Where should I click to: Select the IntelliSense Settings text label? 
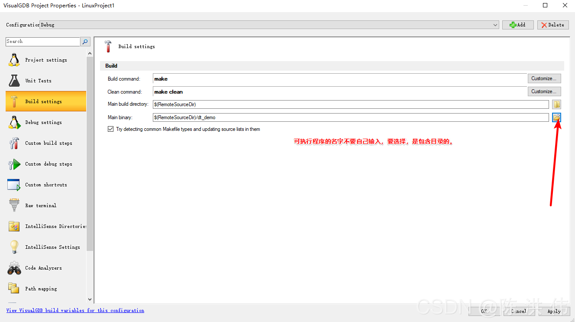pos(53,247)
